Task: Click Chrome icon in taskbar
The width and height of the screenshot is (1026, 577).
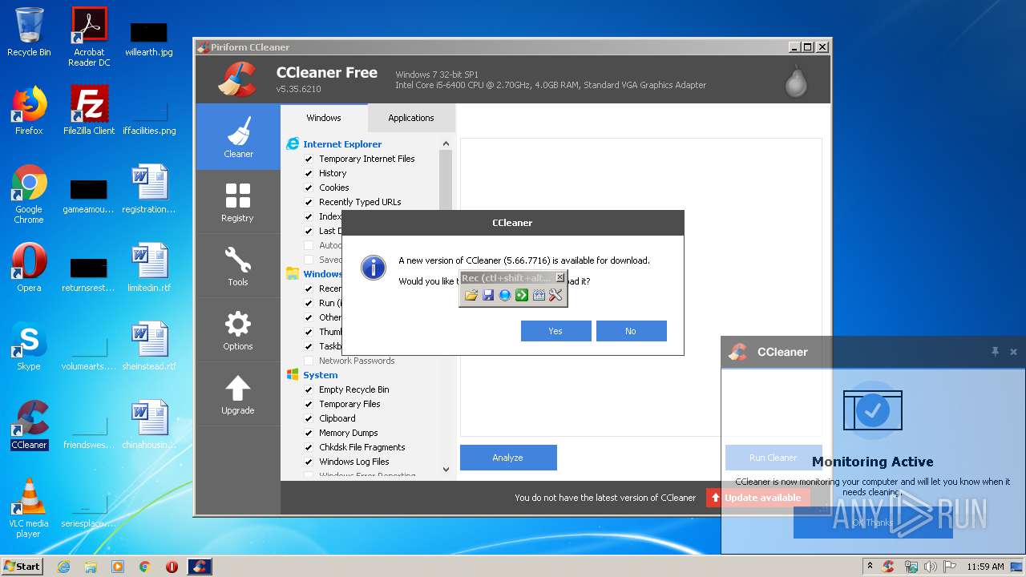Action: [144, 567]
